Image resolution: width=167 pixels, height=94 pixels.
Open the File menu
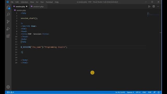click(12, 2)
